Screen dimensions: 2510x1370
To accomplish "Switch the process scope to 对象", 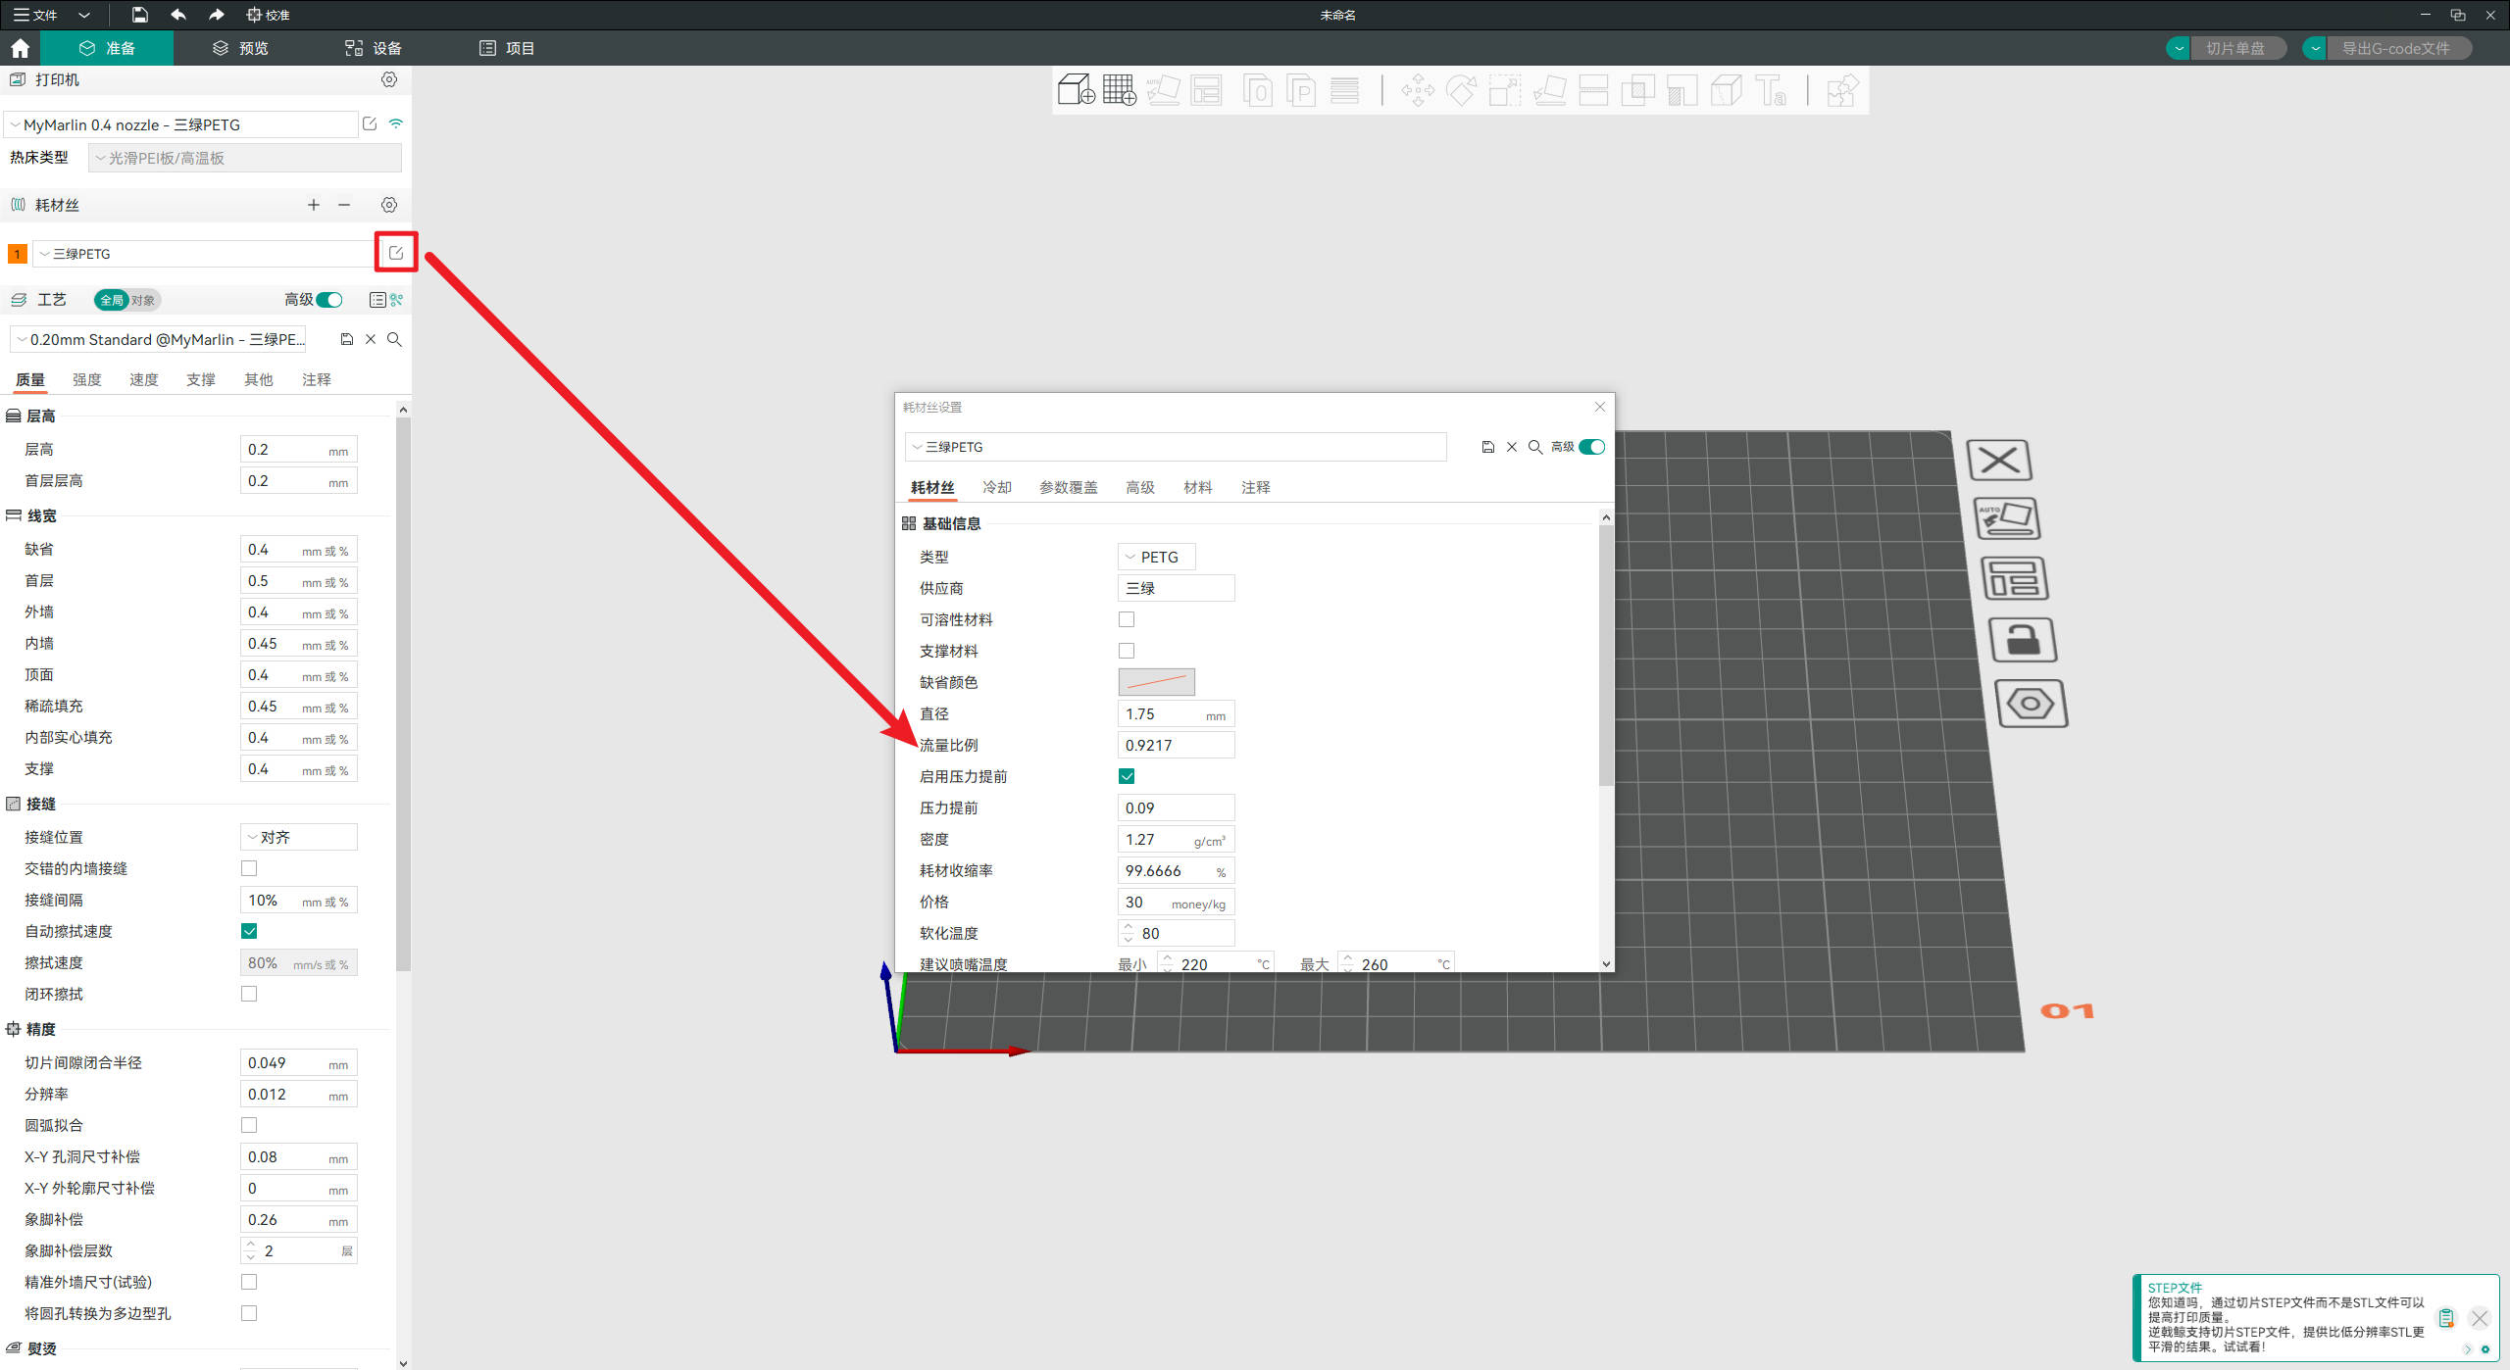I will click(143, 300).
